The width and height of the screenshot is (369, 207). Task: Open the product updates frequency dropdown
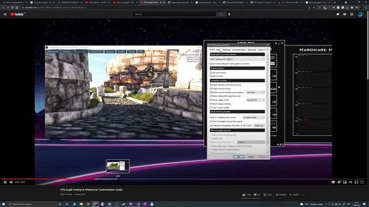(254, 117)
